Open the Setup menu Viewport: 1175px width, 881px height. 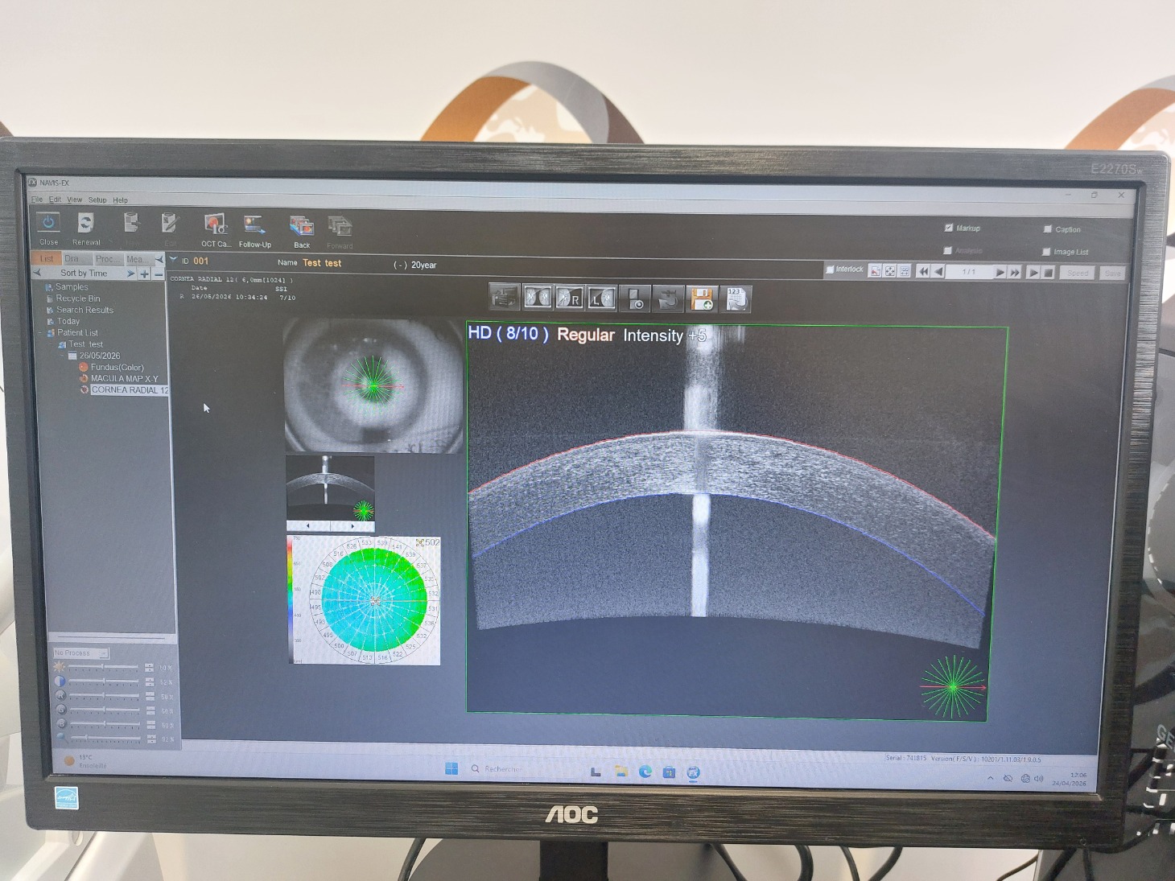97,200
